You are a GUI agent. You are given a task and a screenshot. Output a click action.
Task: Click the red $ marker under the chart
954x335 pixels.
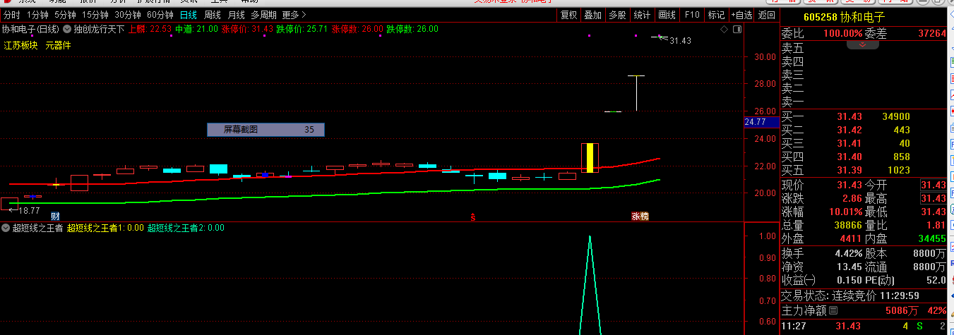tap(472, 217)
